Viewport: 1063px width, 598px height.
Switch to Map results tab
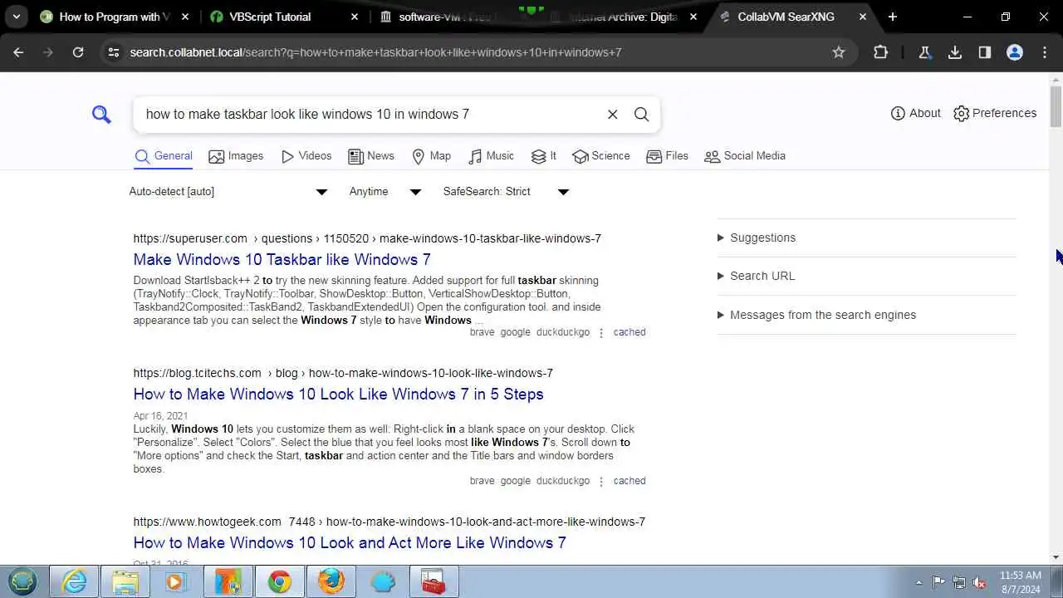tap(432, 155)
